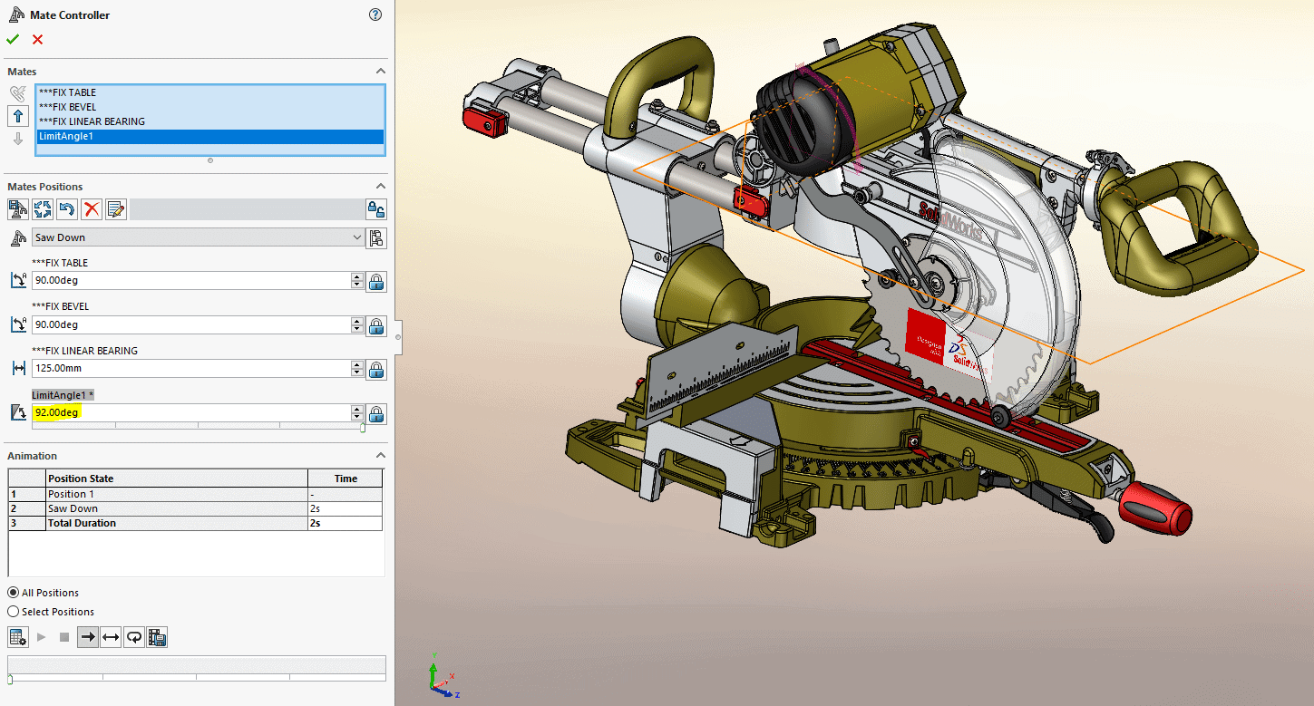
Task: Collapse the Mates Positions section chevron
Action: 381,186
